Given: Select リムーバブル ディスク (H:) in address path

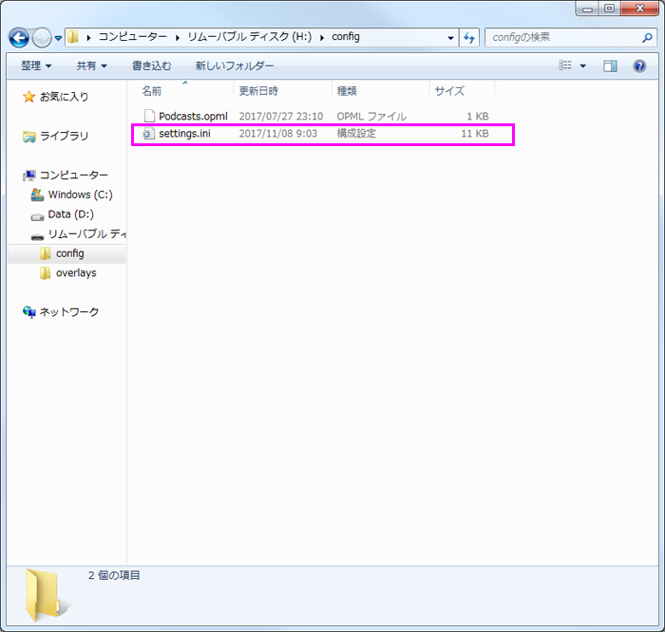Looking at the screenshot, I should click(249, 37).
